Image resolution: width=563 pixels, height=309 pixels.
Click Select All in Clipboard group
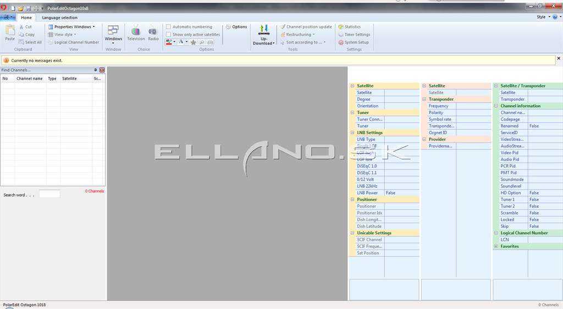(x=30, y=42)
